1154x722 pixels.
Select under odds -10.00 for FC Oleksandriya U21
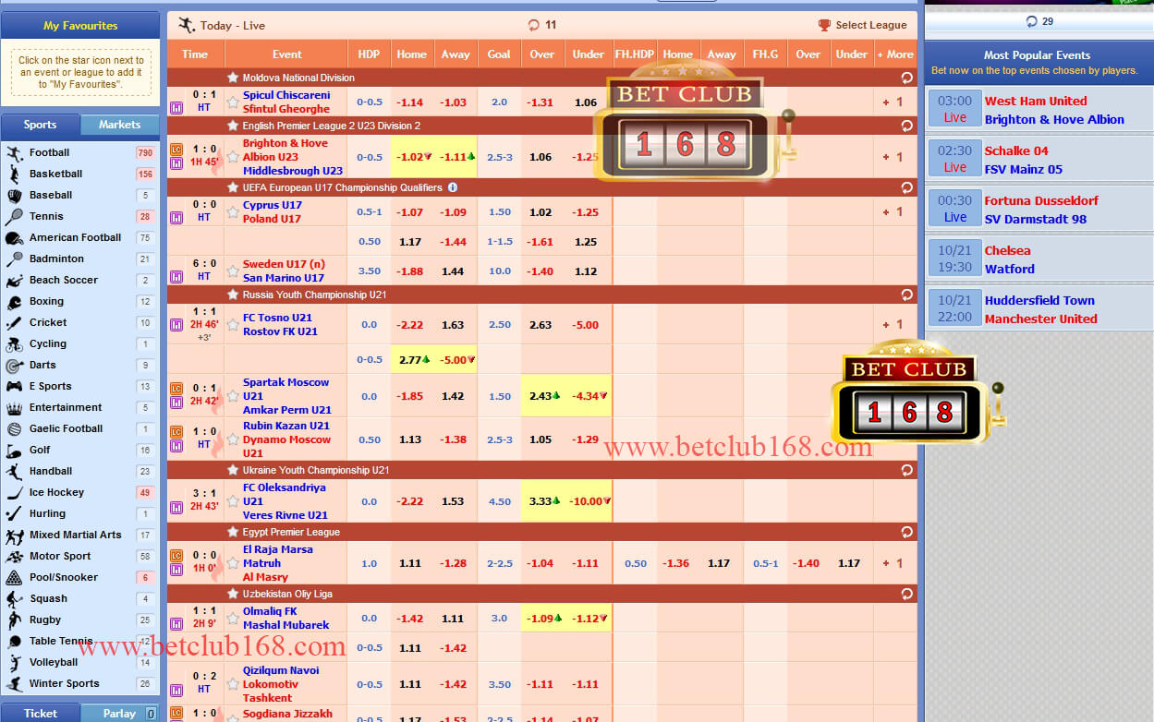pyautogui.click(x=588, y=501)
